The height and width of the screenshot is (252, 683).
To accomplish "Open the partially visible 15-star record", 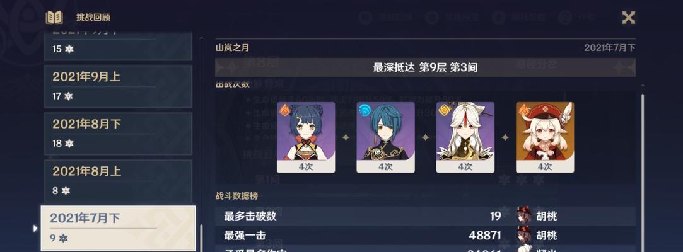I will pyautogui.click(x=118, y=46).
